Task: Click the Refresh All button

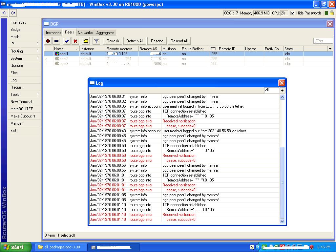Action: coord(135,41)
